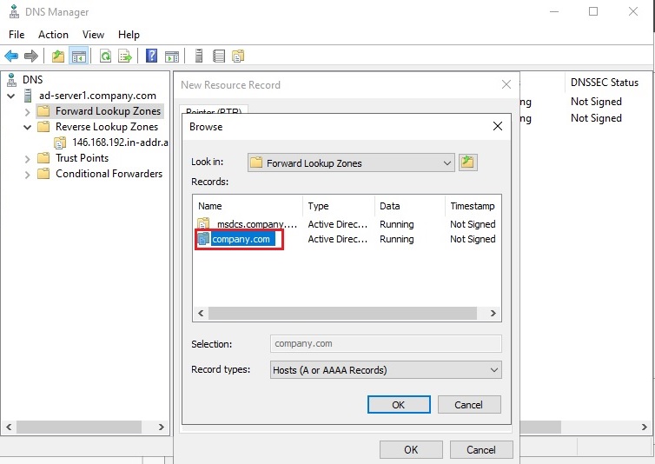Select the 146.168.192.in-addr.arpa reverse zone
Screen dimensions: 655x464
coord(120,143)
